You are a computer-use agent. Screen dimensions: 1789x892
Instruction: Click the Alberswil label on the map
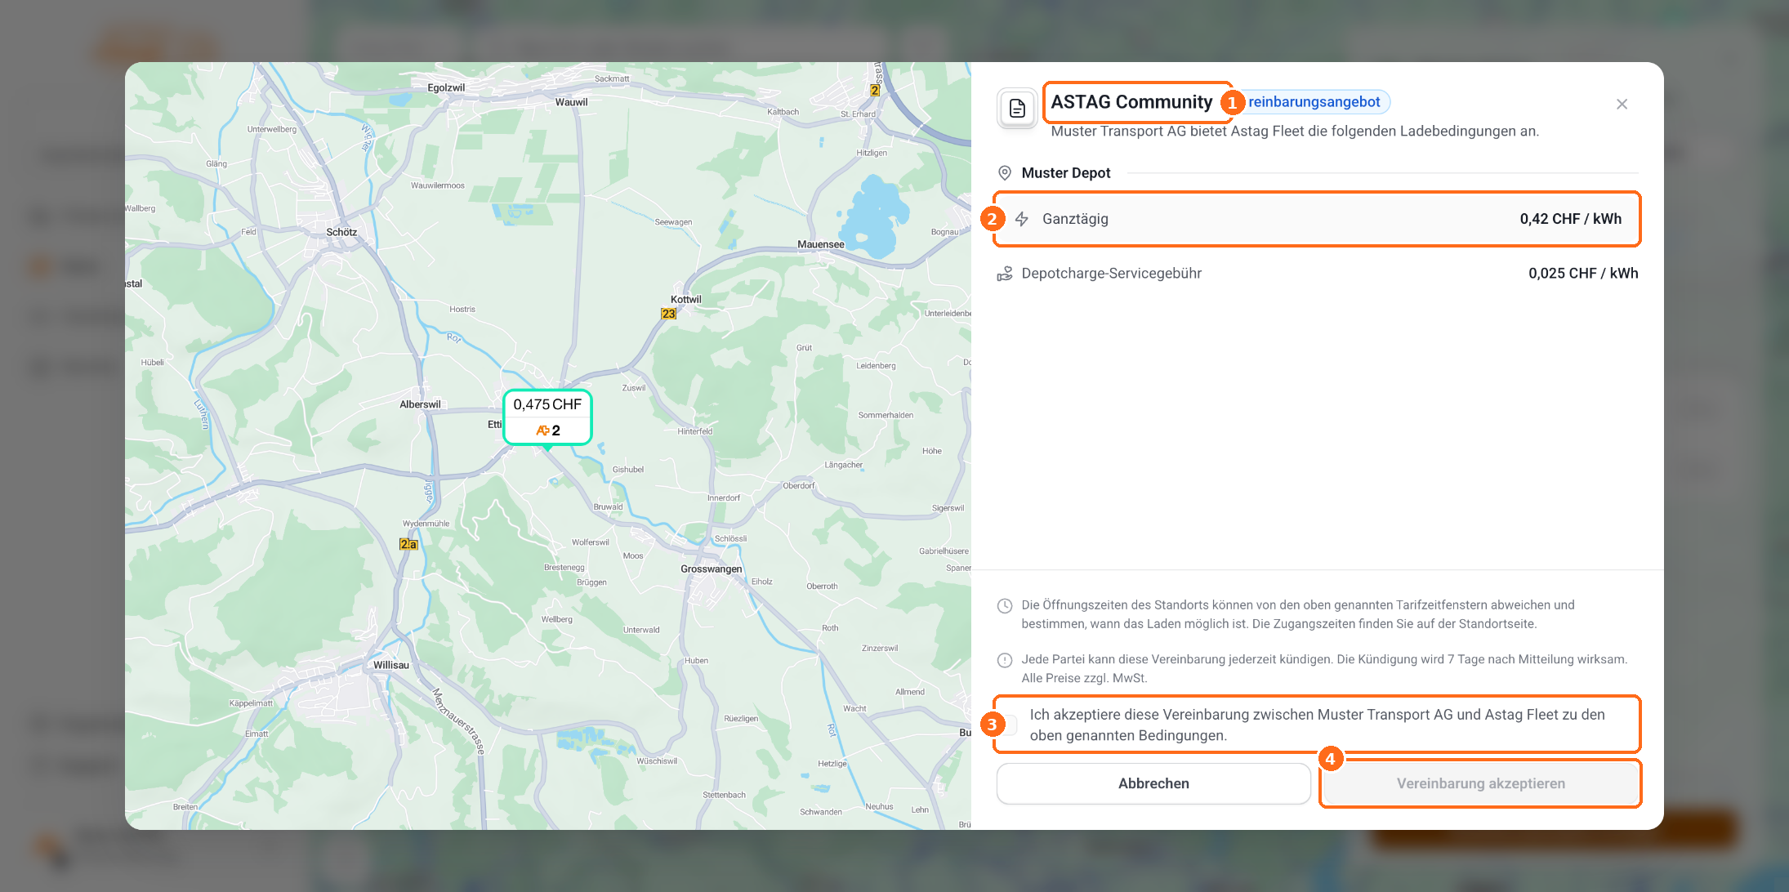point(420,404)
